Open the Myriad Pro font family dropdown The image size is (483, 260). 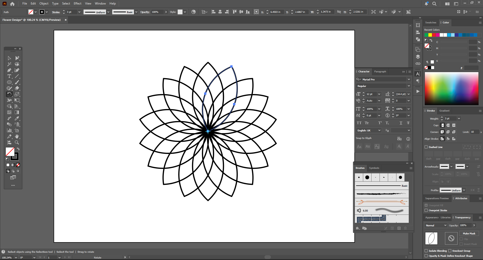click(409, 79)
